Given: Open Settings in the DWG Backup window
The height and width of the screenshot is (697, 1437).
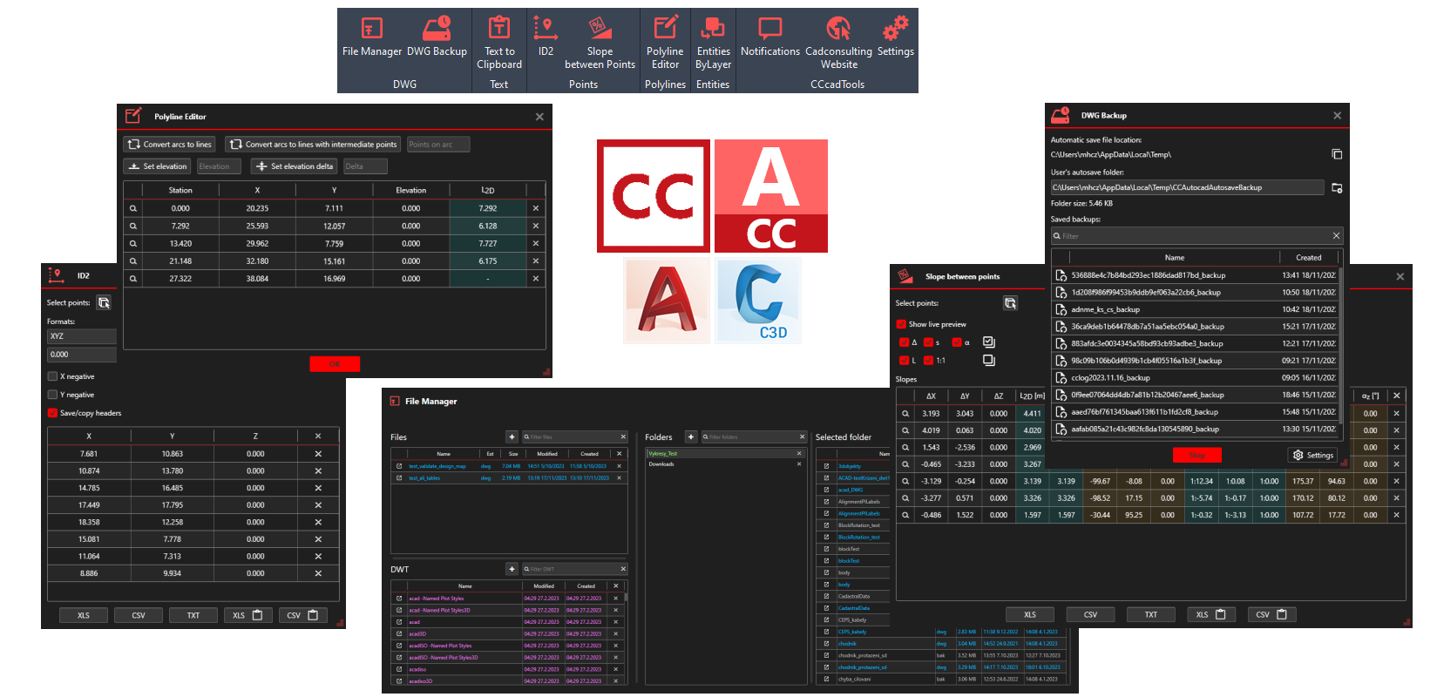Looking at the screenshot, I should tap(1313, 455).
